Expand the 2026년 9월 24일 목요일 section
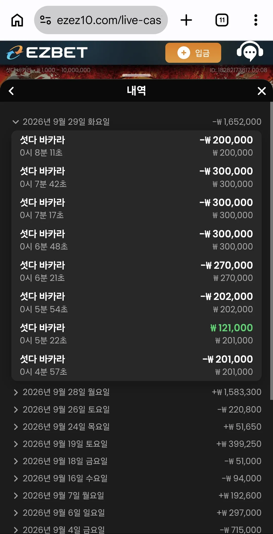 point(136,427)
